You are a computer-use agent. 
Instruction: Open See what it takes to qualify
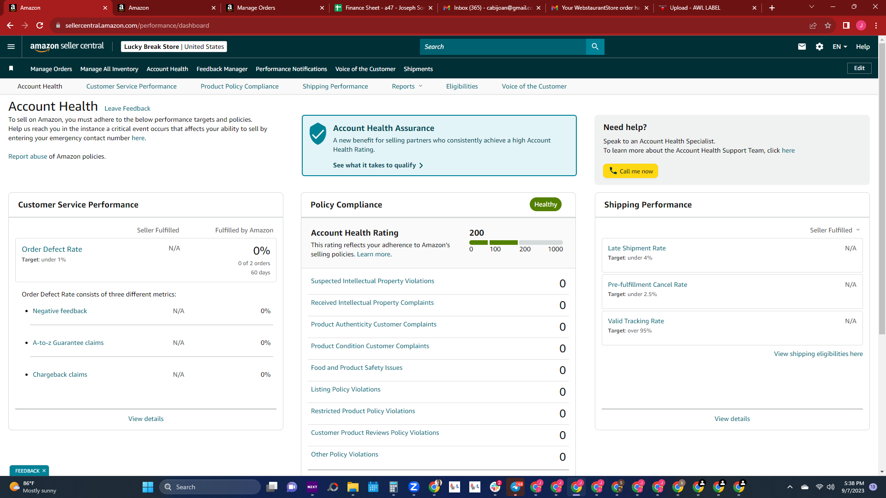click(378, 165)
